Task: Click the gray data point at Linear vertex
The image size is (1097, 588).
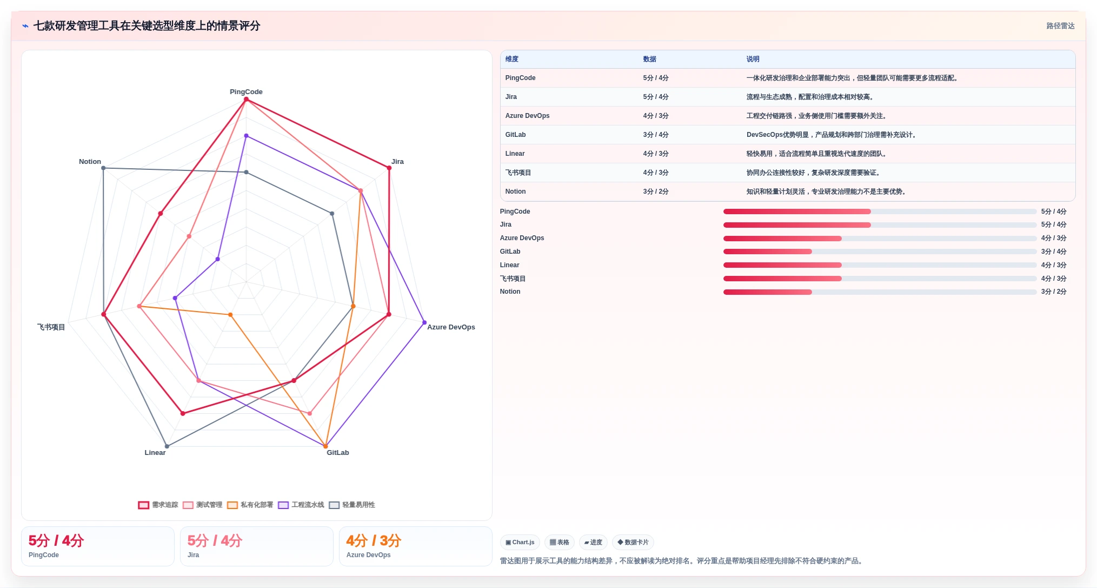Action: 167,446
